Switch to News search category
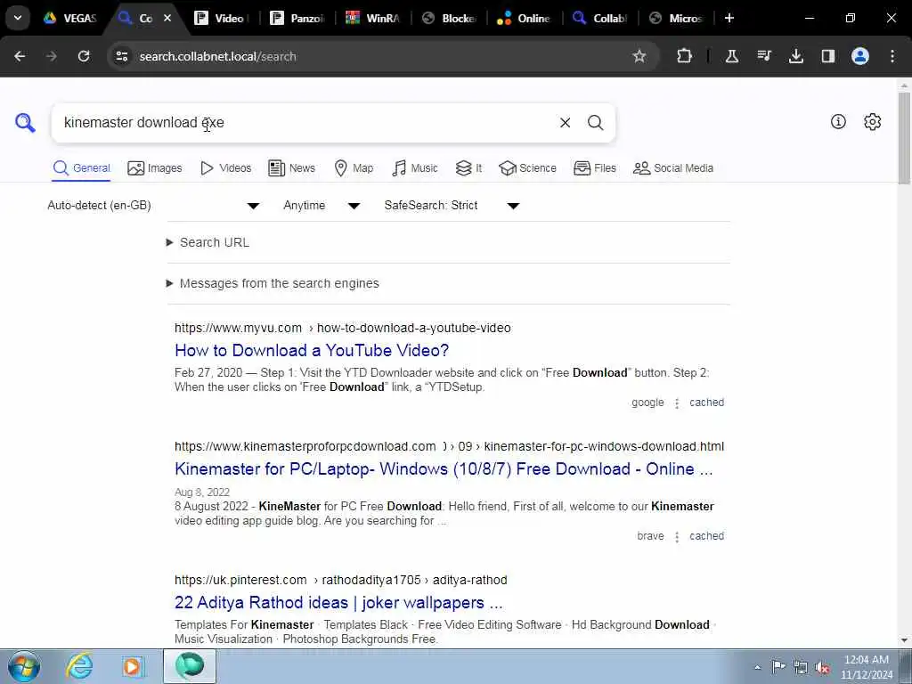The width and height of the screenshot is (912, 684). [291, 168]
